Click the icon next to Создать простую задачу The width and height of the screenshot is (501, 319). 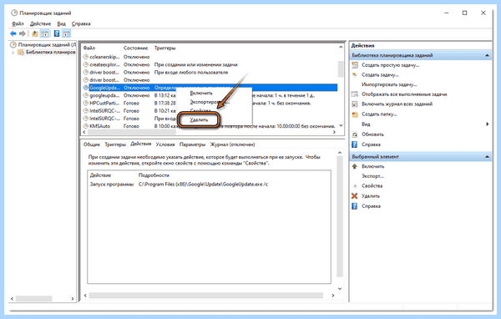point(355,65)
